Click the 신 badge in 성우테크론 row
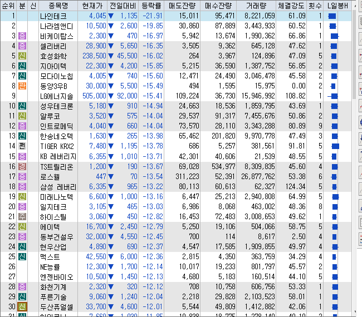Image resolution: width=362 pixels, height=317 pixels. click(x=22, y=106)
